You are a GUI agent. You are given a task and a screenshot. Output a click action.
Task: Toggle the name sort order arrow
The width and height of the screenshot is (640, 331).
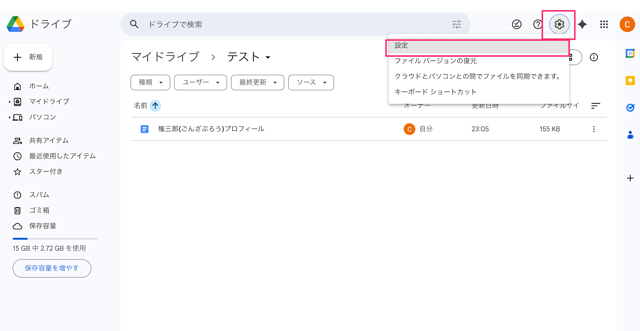(x=155, y=106)
